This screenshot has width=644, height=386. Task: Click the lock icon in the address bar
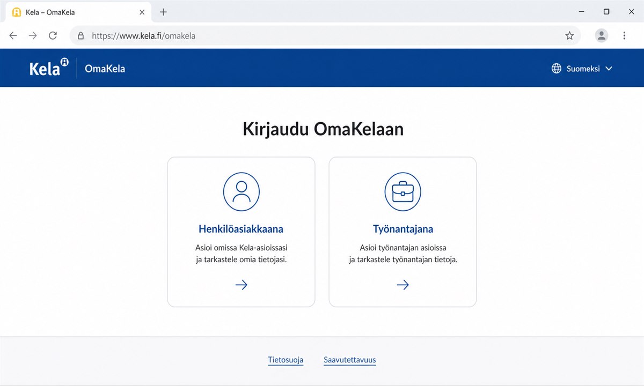coord(81,36)
